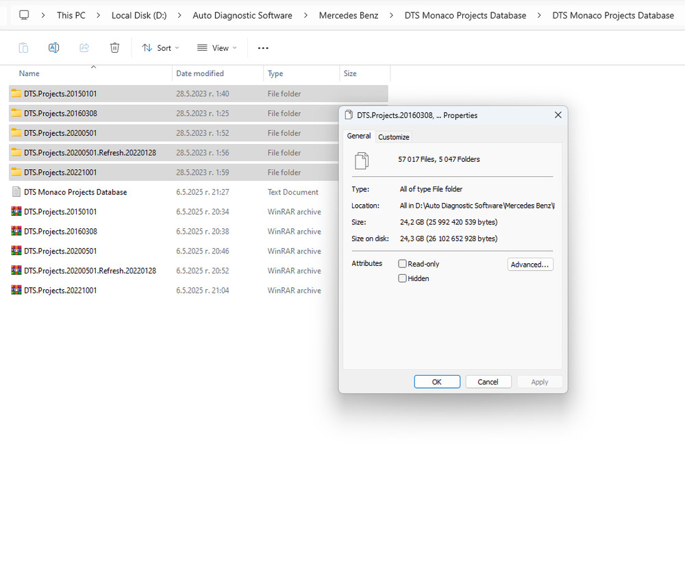Select folder icon of DTS.Projects.20221001
685x571 pixels.
click(16, 172)
